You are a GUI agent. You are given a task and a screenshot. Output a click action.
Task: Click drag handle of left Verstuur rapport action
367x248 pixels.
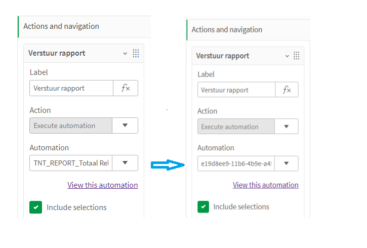pyautogui.click(x=136, y=53)
